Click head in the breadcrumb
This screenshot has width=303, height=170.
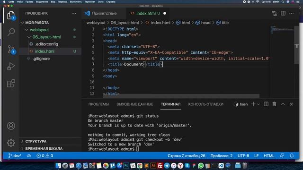(x=205, y=23)
